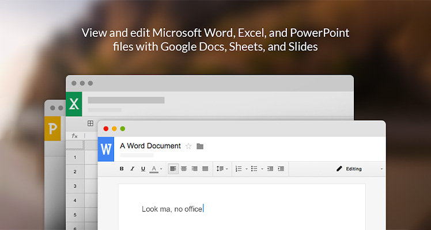This screenshot has width=431, height=230.
Task: Expand the line spacing dropdown arrow
Action: pyautogui.click(x=227, y=169)
